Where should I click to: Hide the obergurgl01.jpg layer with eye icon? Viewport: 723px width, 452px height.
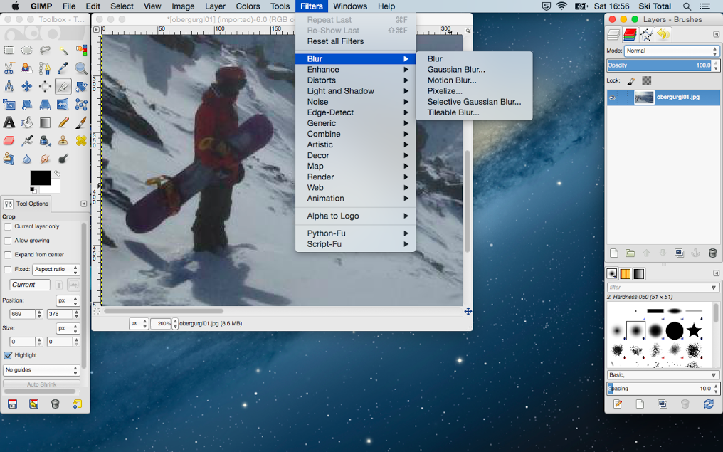pos(612,98)
